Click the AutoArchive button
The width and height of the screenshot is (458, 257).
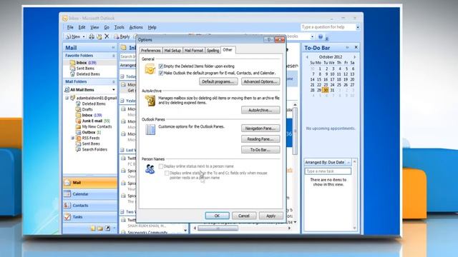260,110
